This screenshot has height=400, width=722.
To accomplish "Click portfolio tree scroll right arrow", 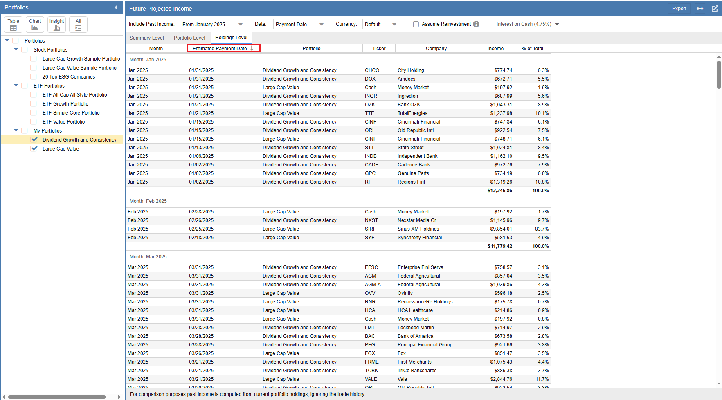I will coord(119,397).
